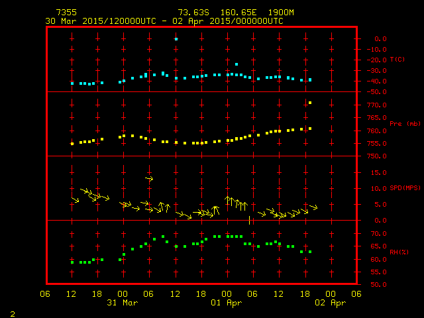Select the "RH(%)" humidity axis label
424x318 pixels.
tap(399, 252)
